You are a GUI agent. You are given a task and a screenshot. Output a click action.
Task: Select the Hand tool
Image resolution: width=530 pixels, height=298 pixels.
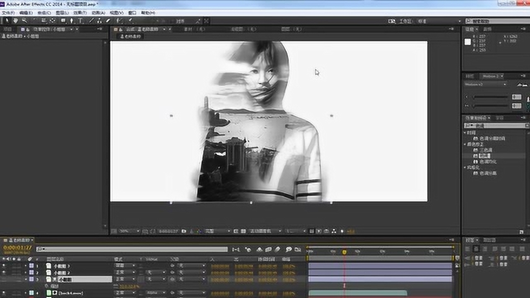coord(16,21)
